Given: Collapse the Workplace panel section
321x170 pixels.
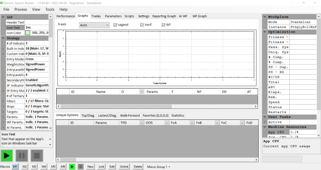Looking at the screenshot, I should click(x=264, y=17).
